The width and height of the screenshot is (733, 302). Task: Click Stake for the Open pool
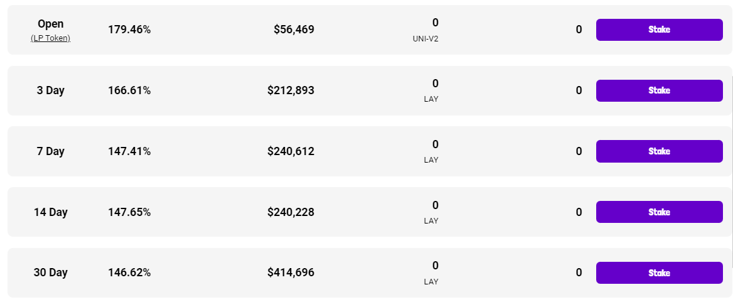[x=659, y=30]
